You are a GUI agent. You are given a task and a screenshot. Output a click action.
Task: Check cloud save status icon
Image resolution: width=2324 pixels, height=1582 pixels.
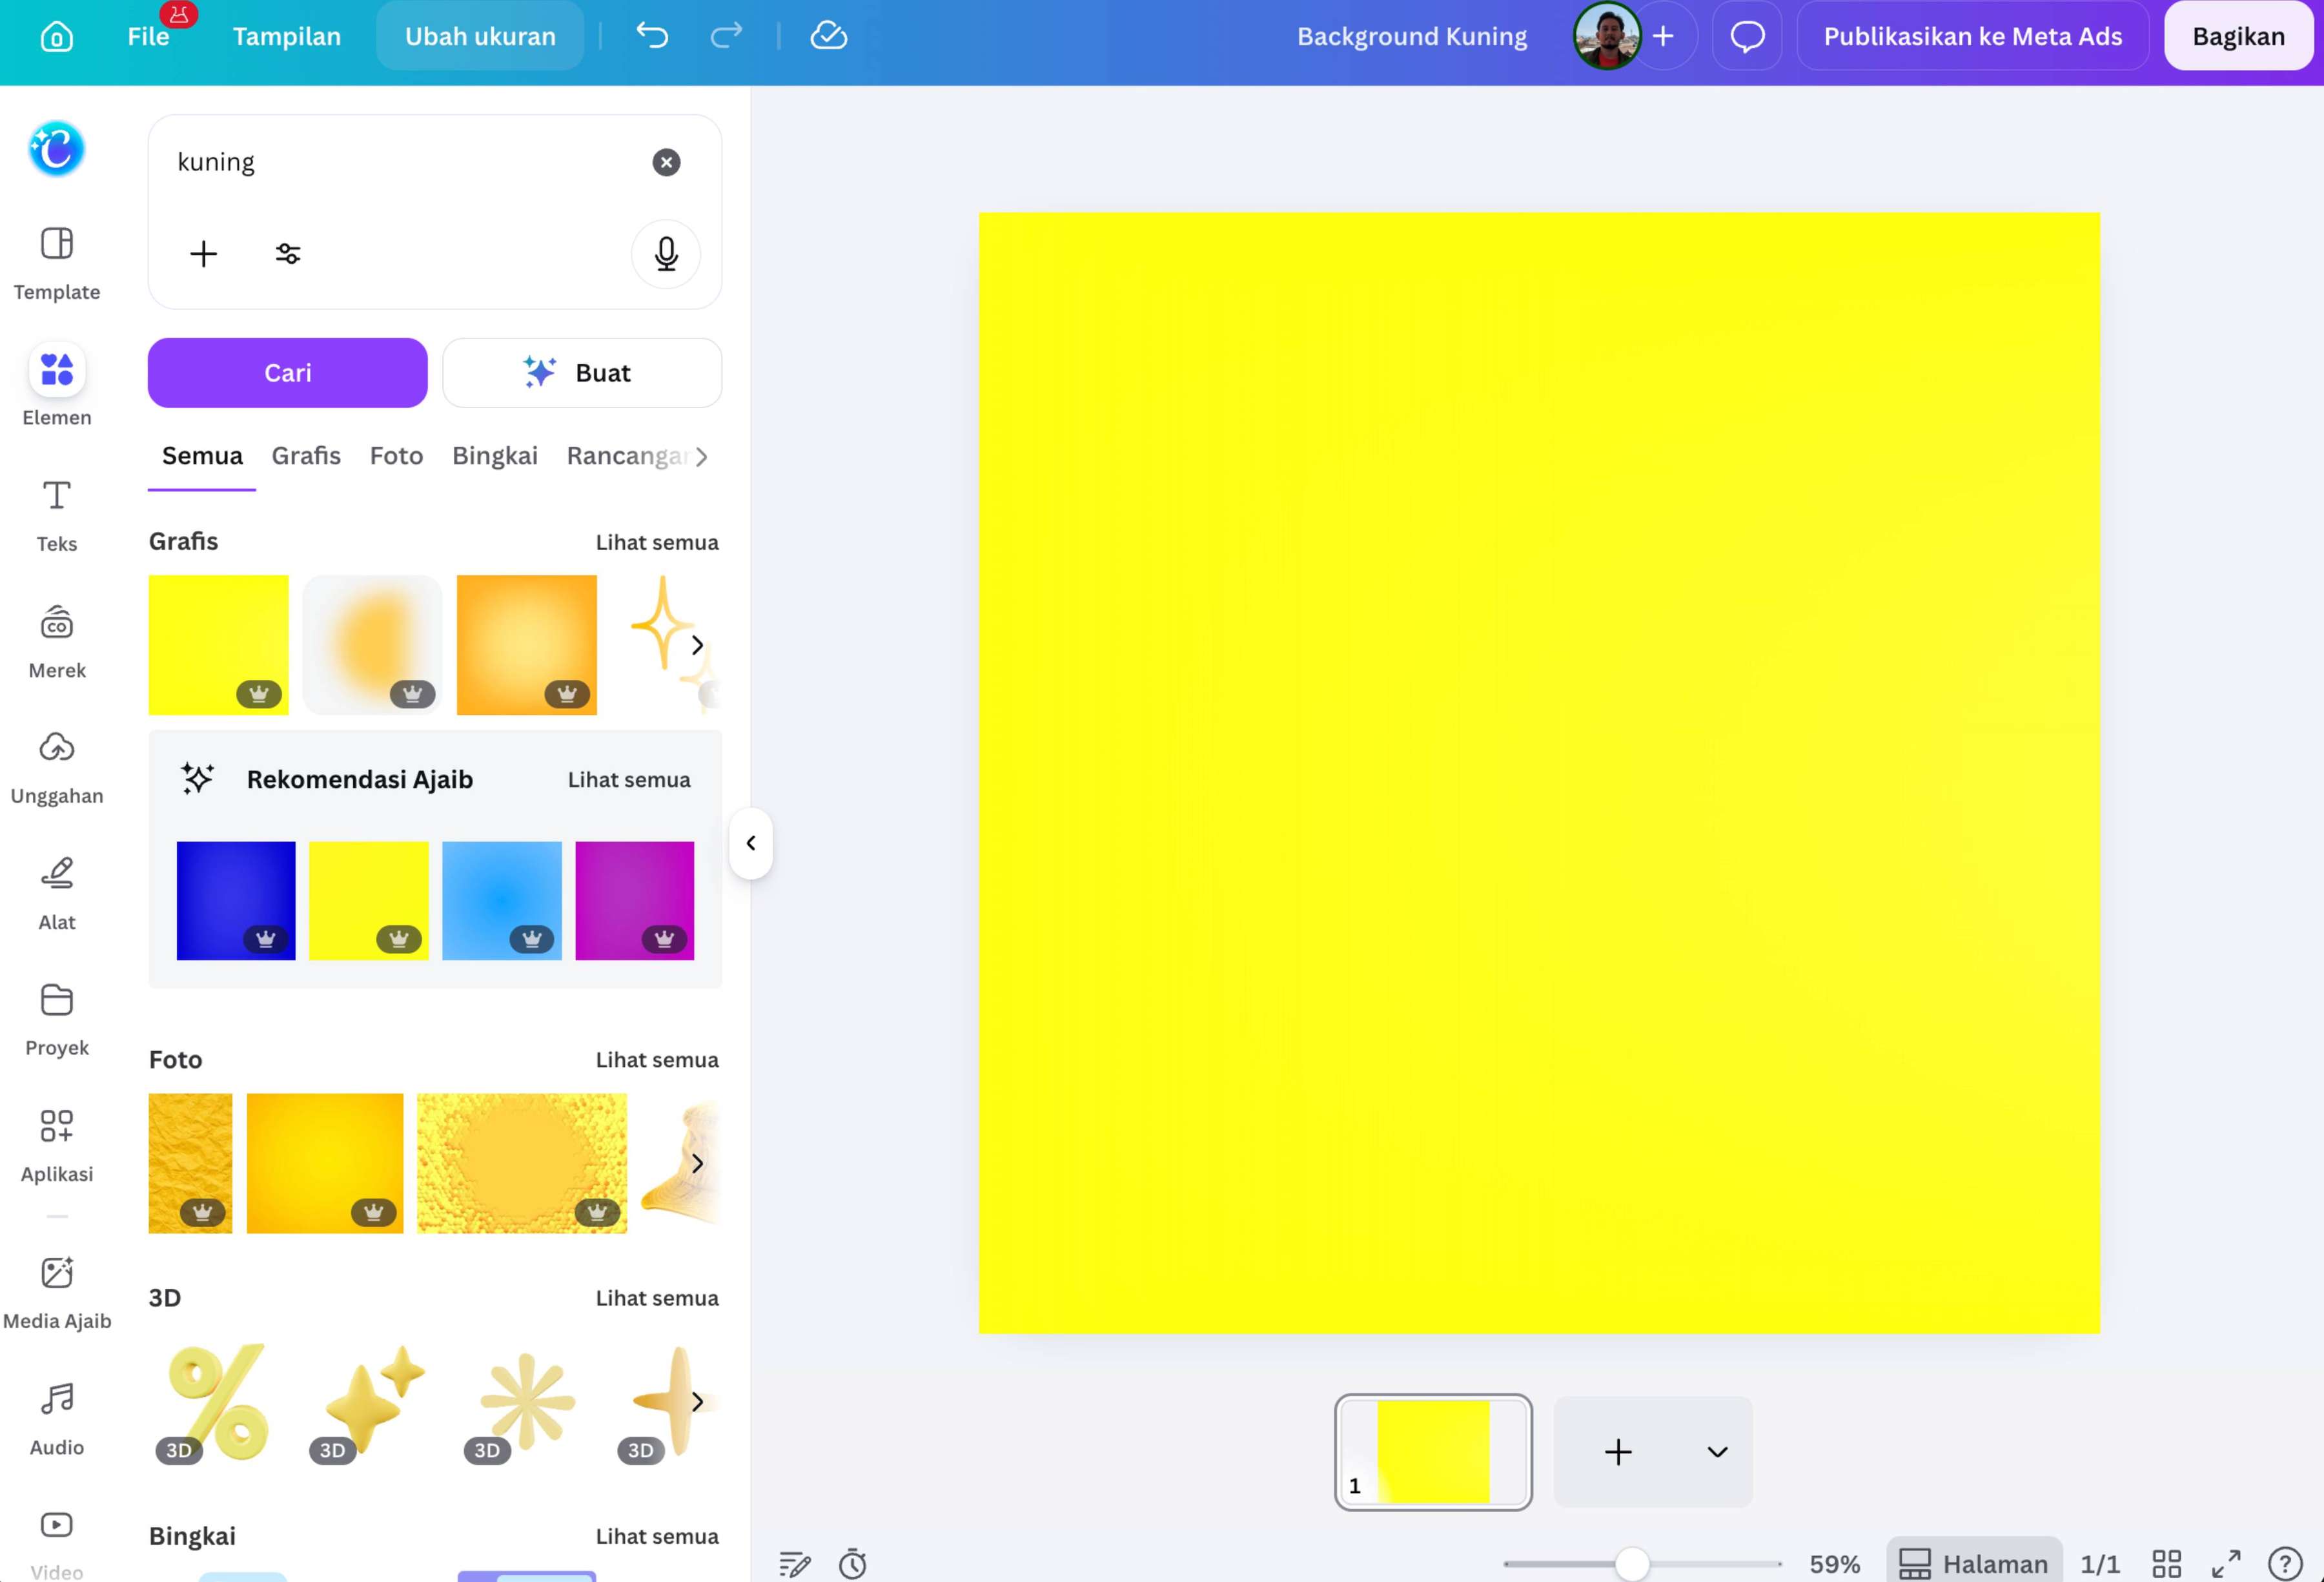[829, 36]
